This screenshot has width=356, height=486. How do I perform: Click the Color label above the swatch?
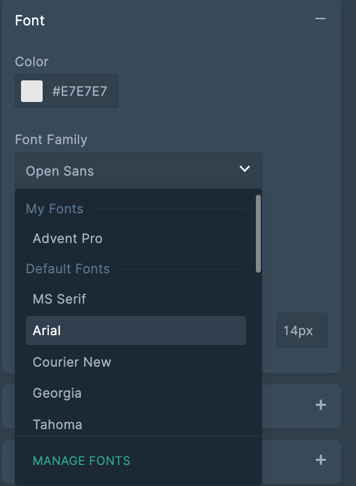point(32,62)
